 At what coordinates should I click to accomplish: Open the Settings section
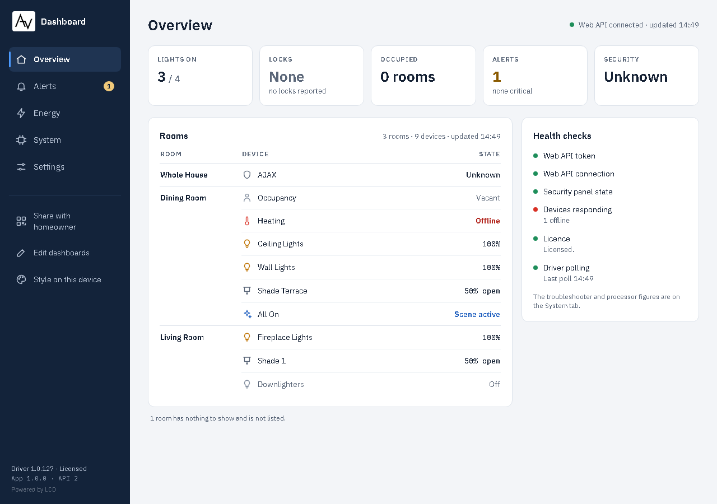[x=65, y=167]
